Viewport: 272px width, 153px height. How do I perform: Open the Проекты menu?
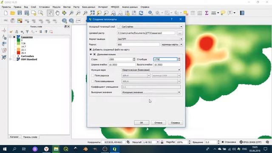coord(6,7)
